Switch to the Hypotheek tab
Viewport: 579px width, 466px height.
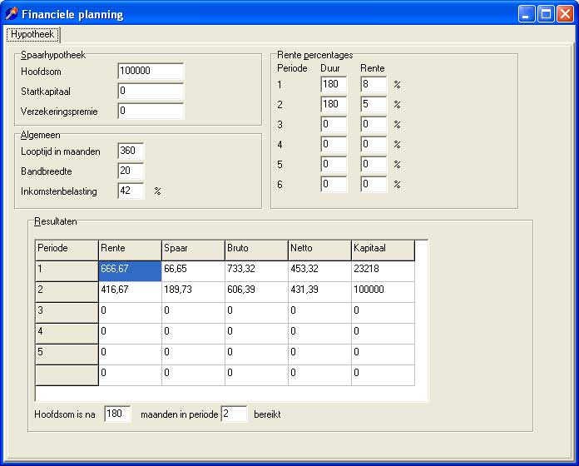32,34
